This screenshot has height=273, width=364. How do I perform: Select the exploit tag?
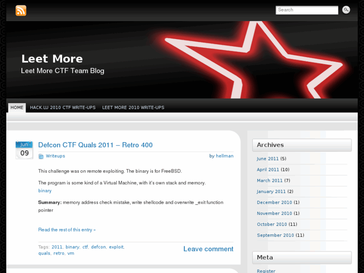tap(116, 247)
